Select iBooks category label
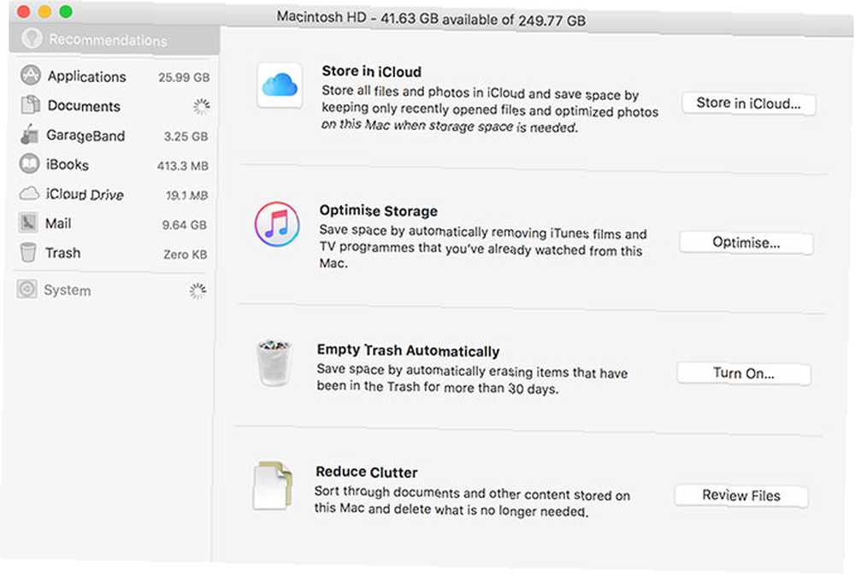This screenshot has height=576, width=855. click(67, 165)
